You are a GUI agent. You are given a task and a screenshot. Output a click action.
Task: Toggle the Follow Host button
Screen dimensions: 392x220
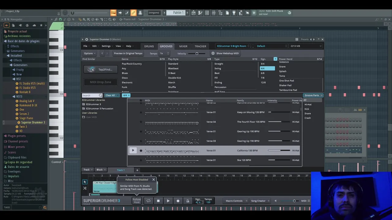(137, 201)
